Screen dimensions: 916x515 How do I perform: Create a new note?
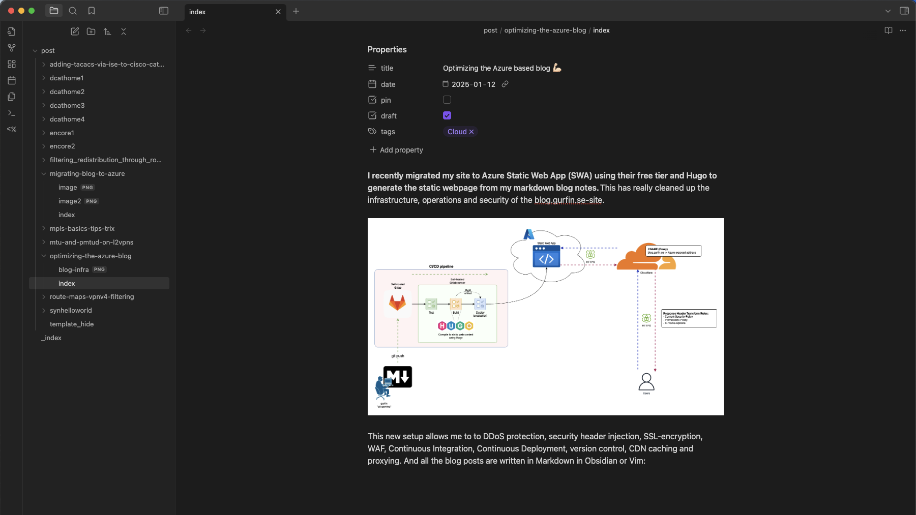point(75,32)
